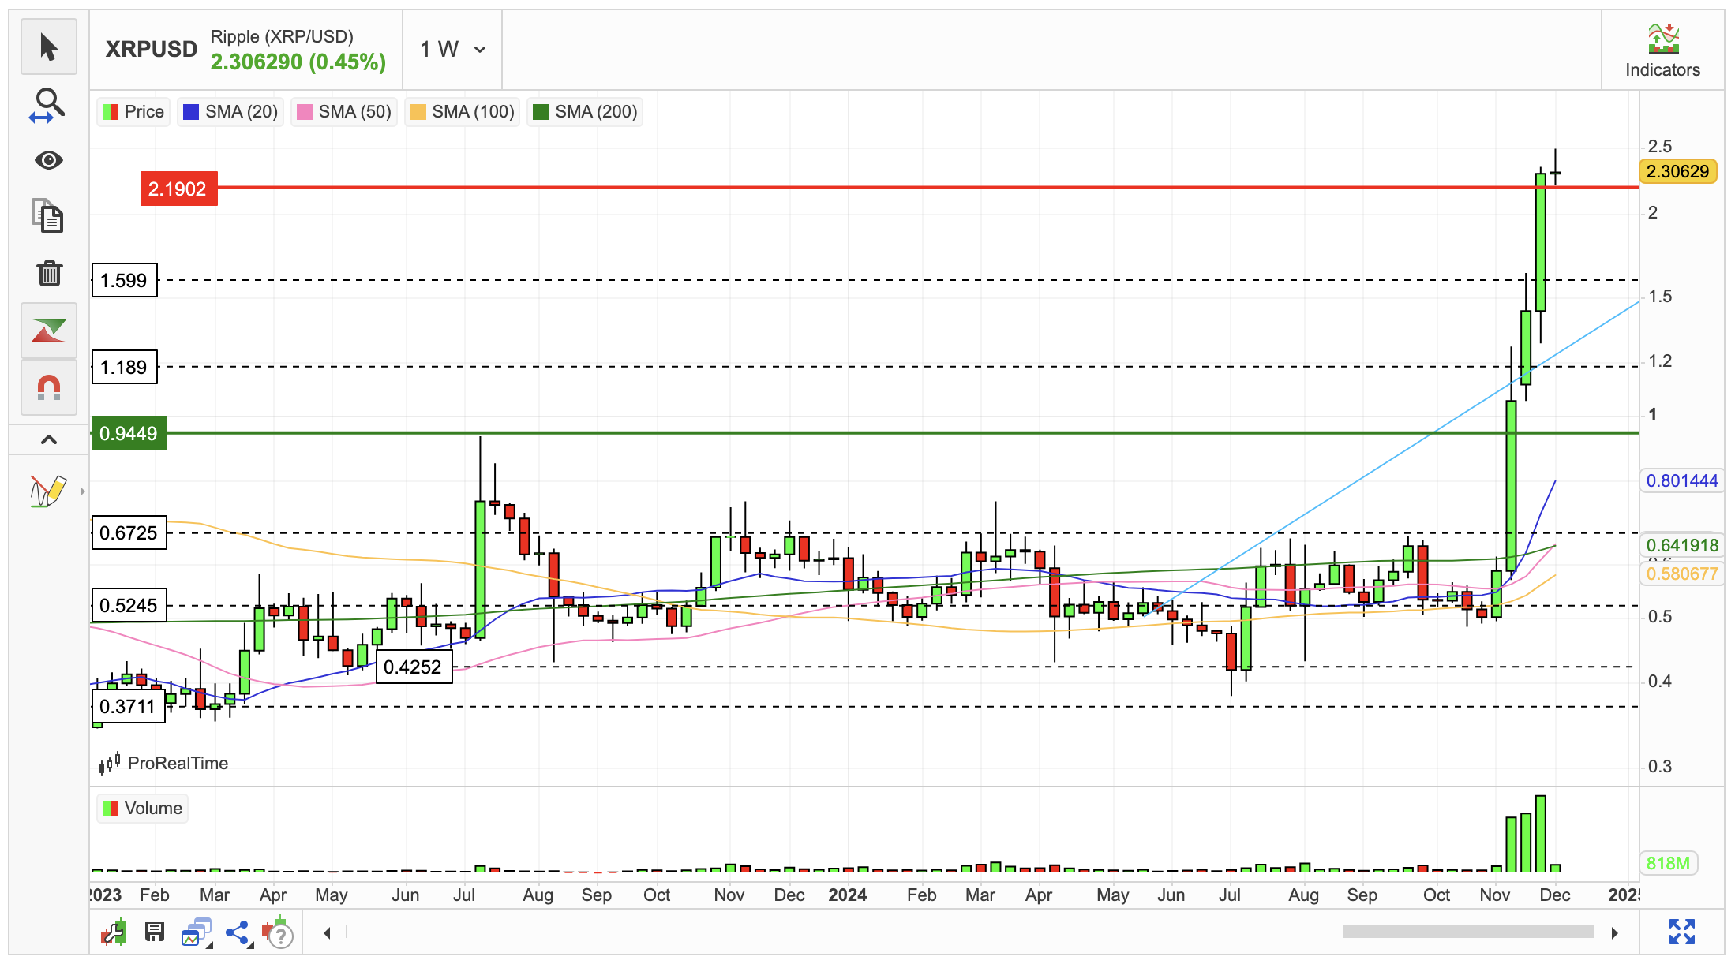1735x964 pixels.
Task: Open the chart layouts windows icon
Action: (197, 932)
